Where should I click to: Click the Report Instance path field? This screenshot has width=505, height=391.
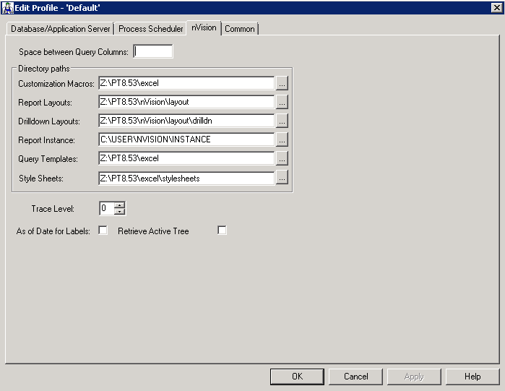point(186,139)
